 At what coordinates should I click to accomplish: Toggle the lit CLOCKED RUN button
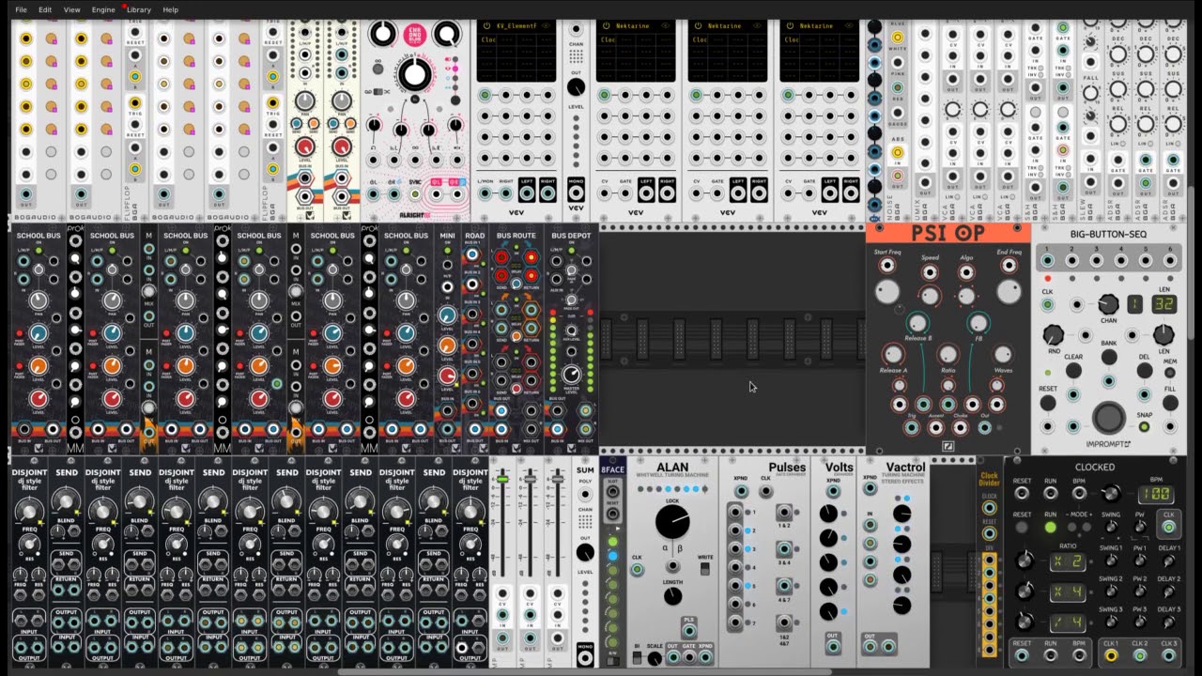coord(1051,527)
